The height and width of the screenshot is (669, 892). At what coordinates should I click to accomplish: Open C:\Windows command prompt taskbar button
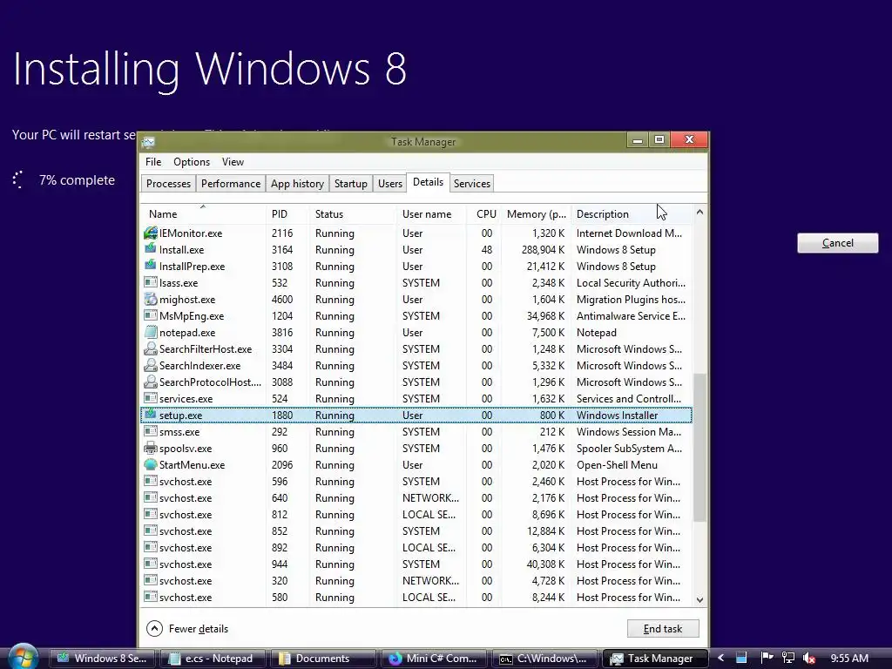coord(544,659)
